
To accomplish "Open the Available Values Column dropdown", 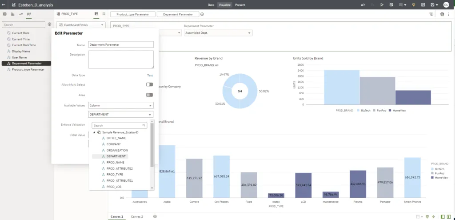I will coord(121,105).
